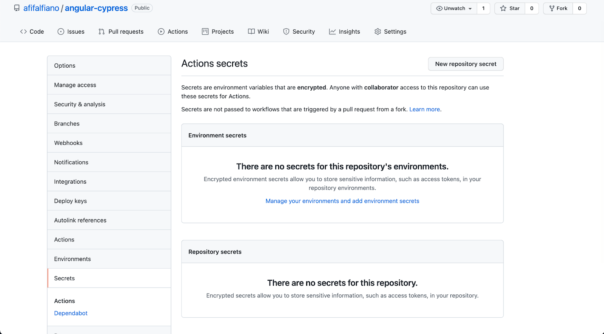Open the Dependabot secrets link
The image size is (604, 334).
[x=71, y=313]
